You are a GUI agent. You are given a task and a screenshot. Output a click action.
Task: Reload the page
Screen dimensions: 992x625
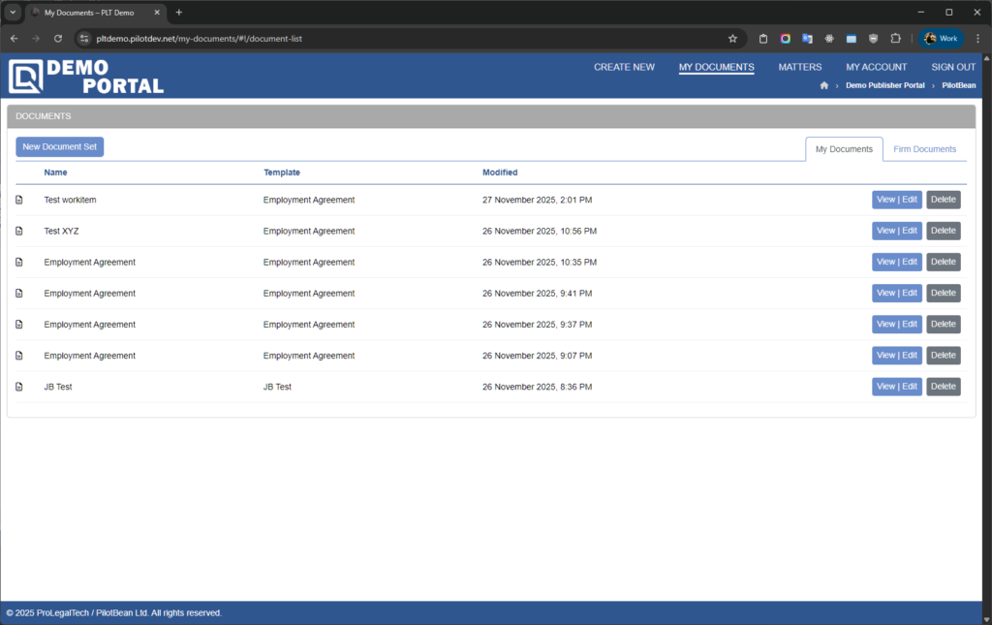[x=58, y=38]
